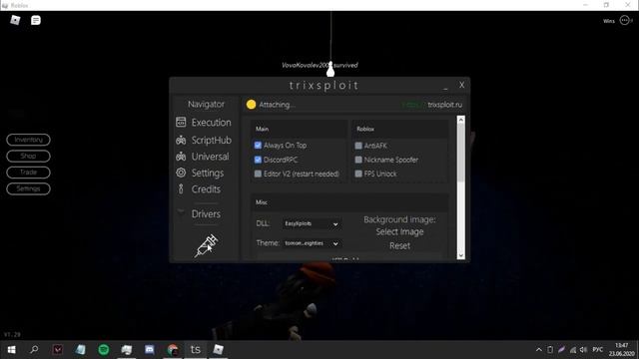Click the volume icon in system tray
Screen dimensions: 639x359
[583, 350]
